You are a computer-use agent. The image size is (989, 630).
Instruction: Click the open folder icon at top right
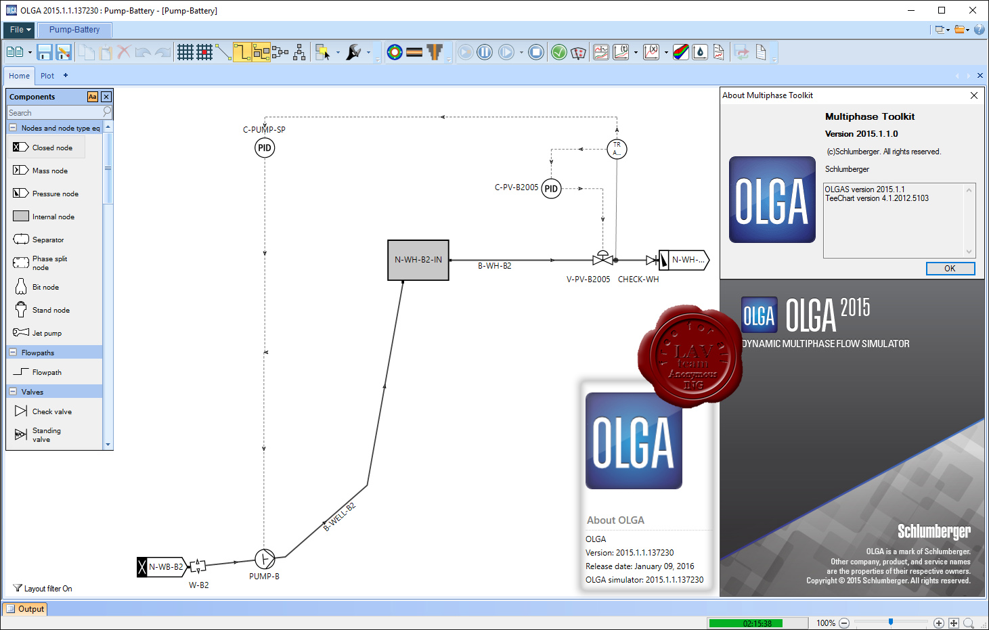[x=960, y=30]
